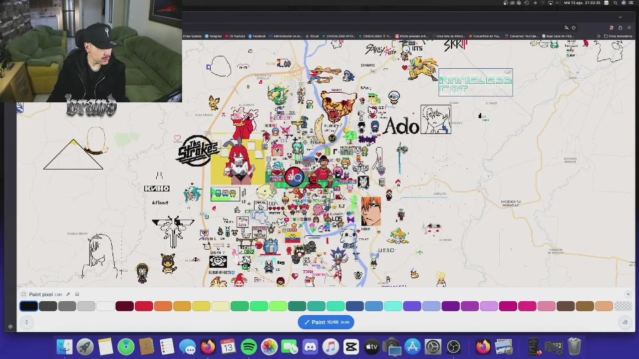The height and width of the screenshot is (359, 639).
Task: Select the white color swatch
Action: [x=105, y=306]
